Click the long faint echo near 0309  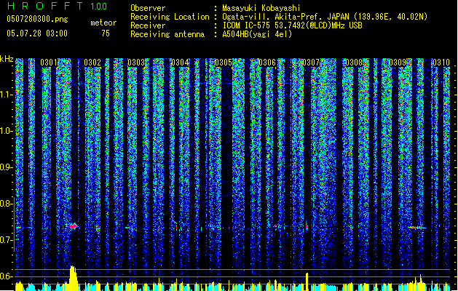click(417, 228)
